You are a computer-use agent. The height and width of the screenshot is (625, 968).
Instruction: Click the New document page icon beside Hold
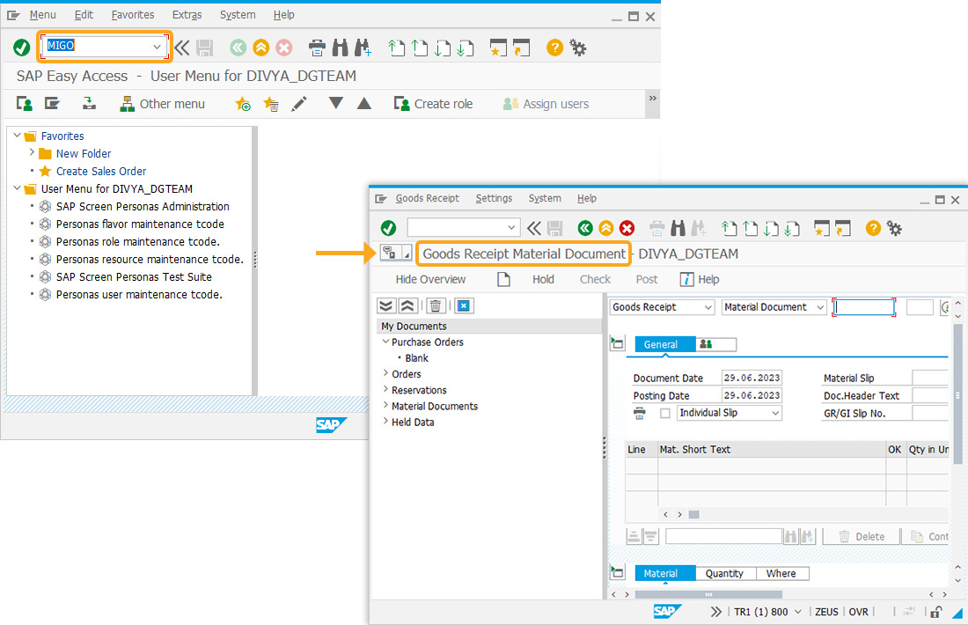[x=503, y=279]
